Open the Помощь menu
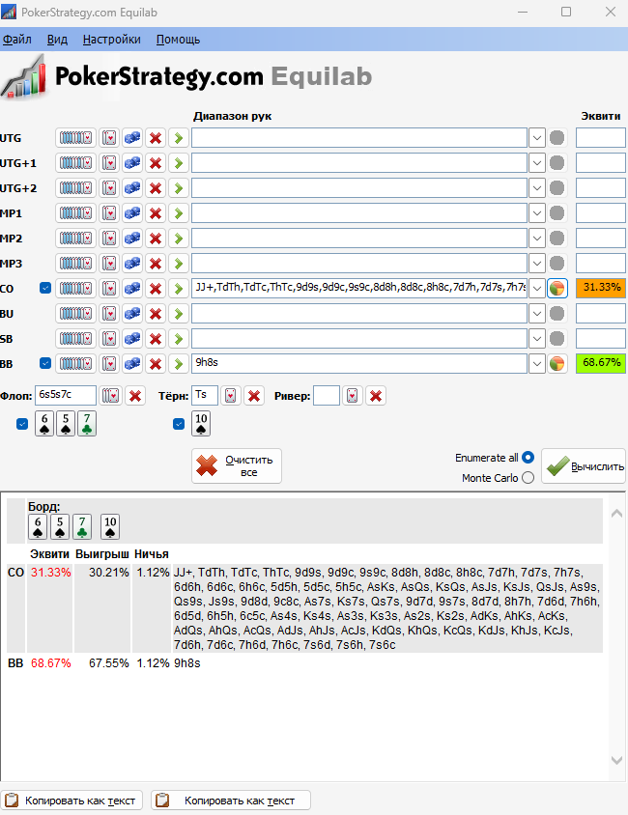This screenshot has height=815, width=628. tap(179, 40)
